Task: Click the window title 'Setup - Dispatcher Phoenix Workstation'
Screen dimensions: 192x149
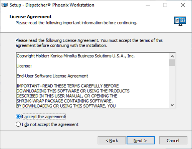Action: coord(52,5)
